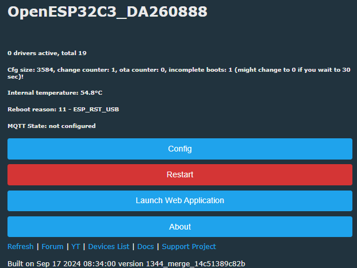
Task: Open the YT link
Action: pos(75,246)
